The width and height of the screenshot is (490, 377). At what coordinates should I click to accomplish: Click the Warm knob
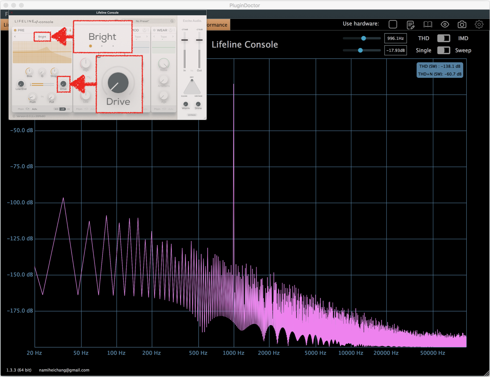tap(186, 104)
